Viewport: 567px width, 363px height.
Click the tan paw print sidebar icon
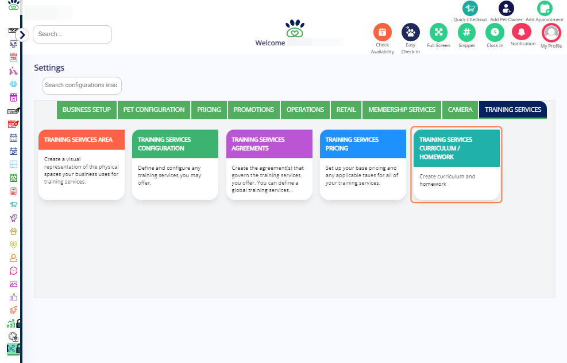13,231
